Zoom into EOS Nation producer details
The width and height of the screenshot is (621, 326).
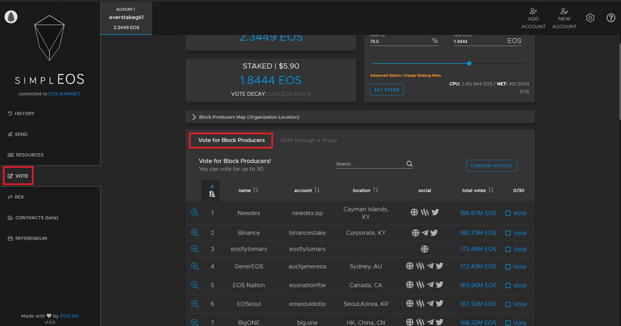click(x=195, y=285)
